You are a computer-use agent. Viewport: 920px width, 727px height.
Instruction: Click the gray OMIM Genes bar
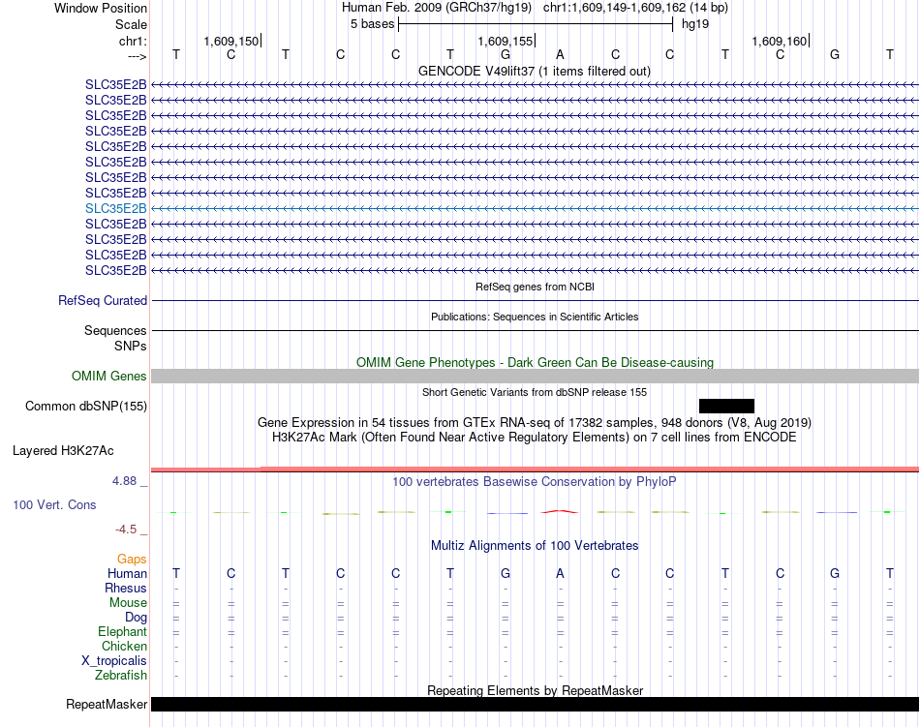click(x=535, y=377)
